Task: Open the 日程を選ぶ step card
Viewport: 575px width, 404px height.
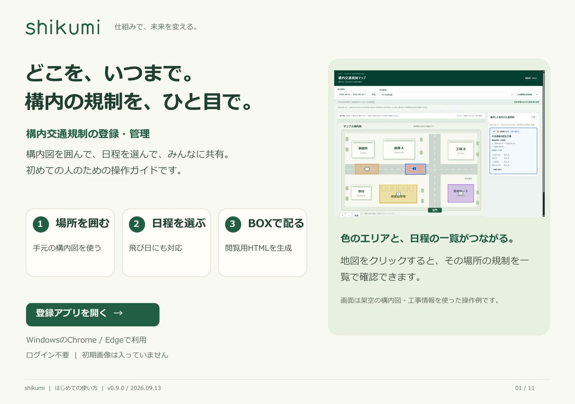Action: (166, 243)
